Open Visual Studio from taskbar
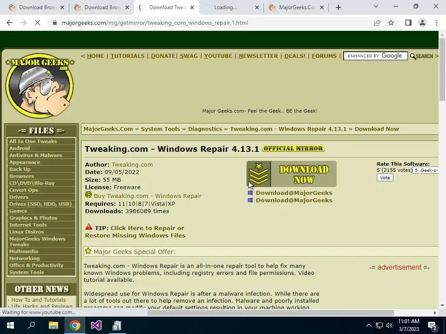Image resolution: width=446 pixels, height=334 pixels. [96, 325]
